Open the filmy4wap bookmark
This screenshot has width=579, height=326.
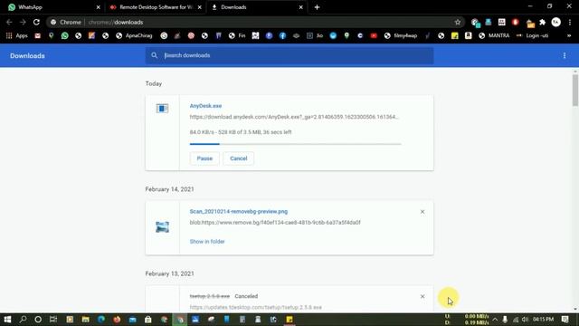point(401,36)
